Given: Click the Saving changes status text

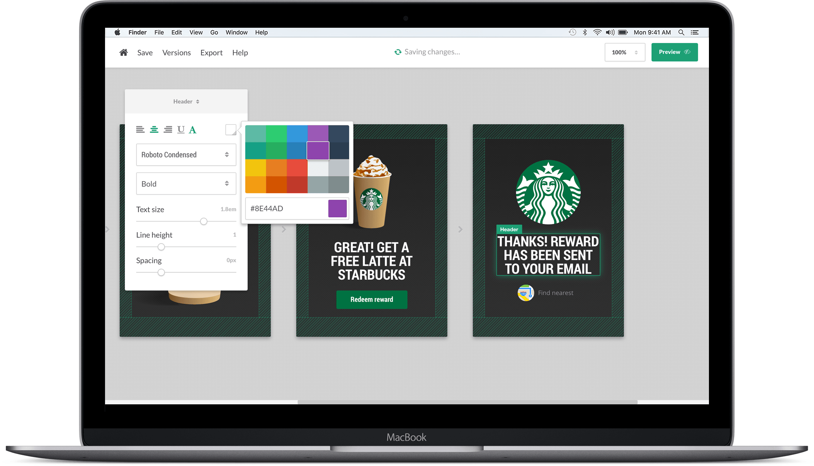Looking at the screenshot, I should pyautogui.click(x=432, y=52).
